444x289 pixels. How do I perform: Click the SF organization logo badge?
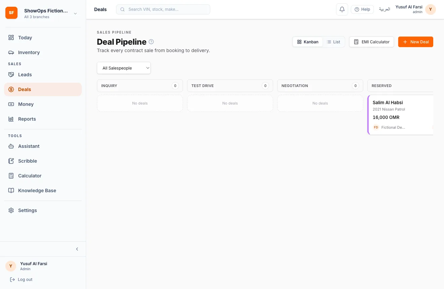point(11,13)
